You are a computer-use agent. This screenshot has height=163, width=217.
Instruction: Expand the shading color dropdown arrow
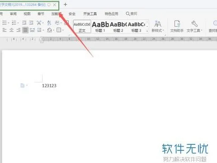click(53, 30)
